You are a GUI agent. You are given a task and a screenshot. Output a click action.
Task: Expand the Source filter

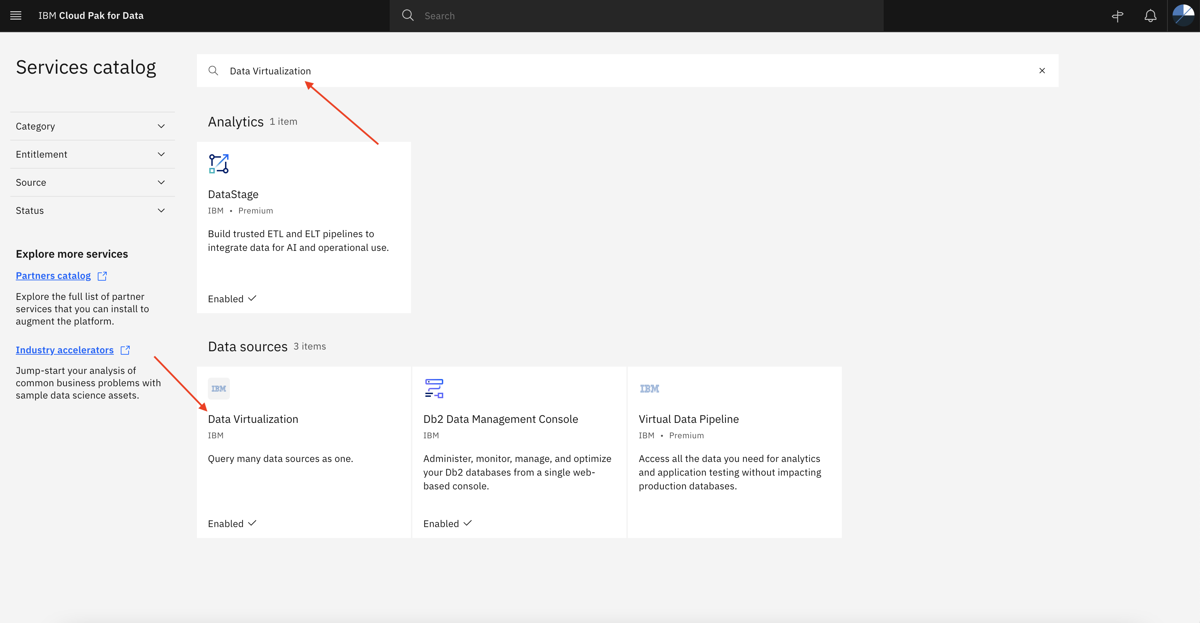92,182
